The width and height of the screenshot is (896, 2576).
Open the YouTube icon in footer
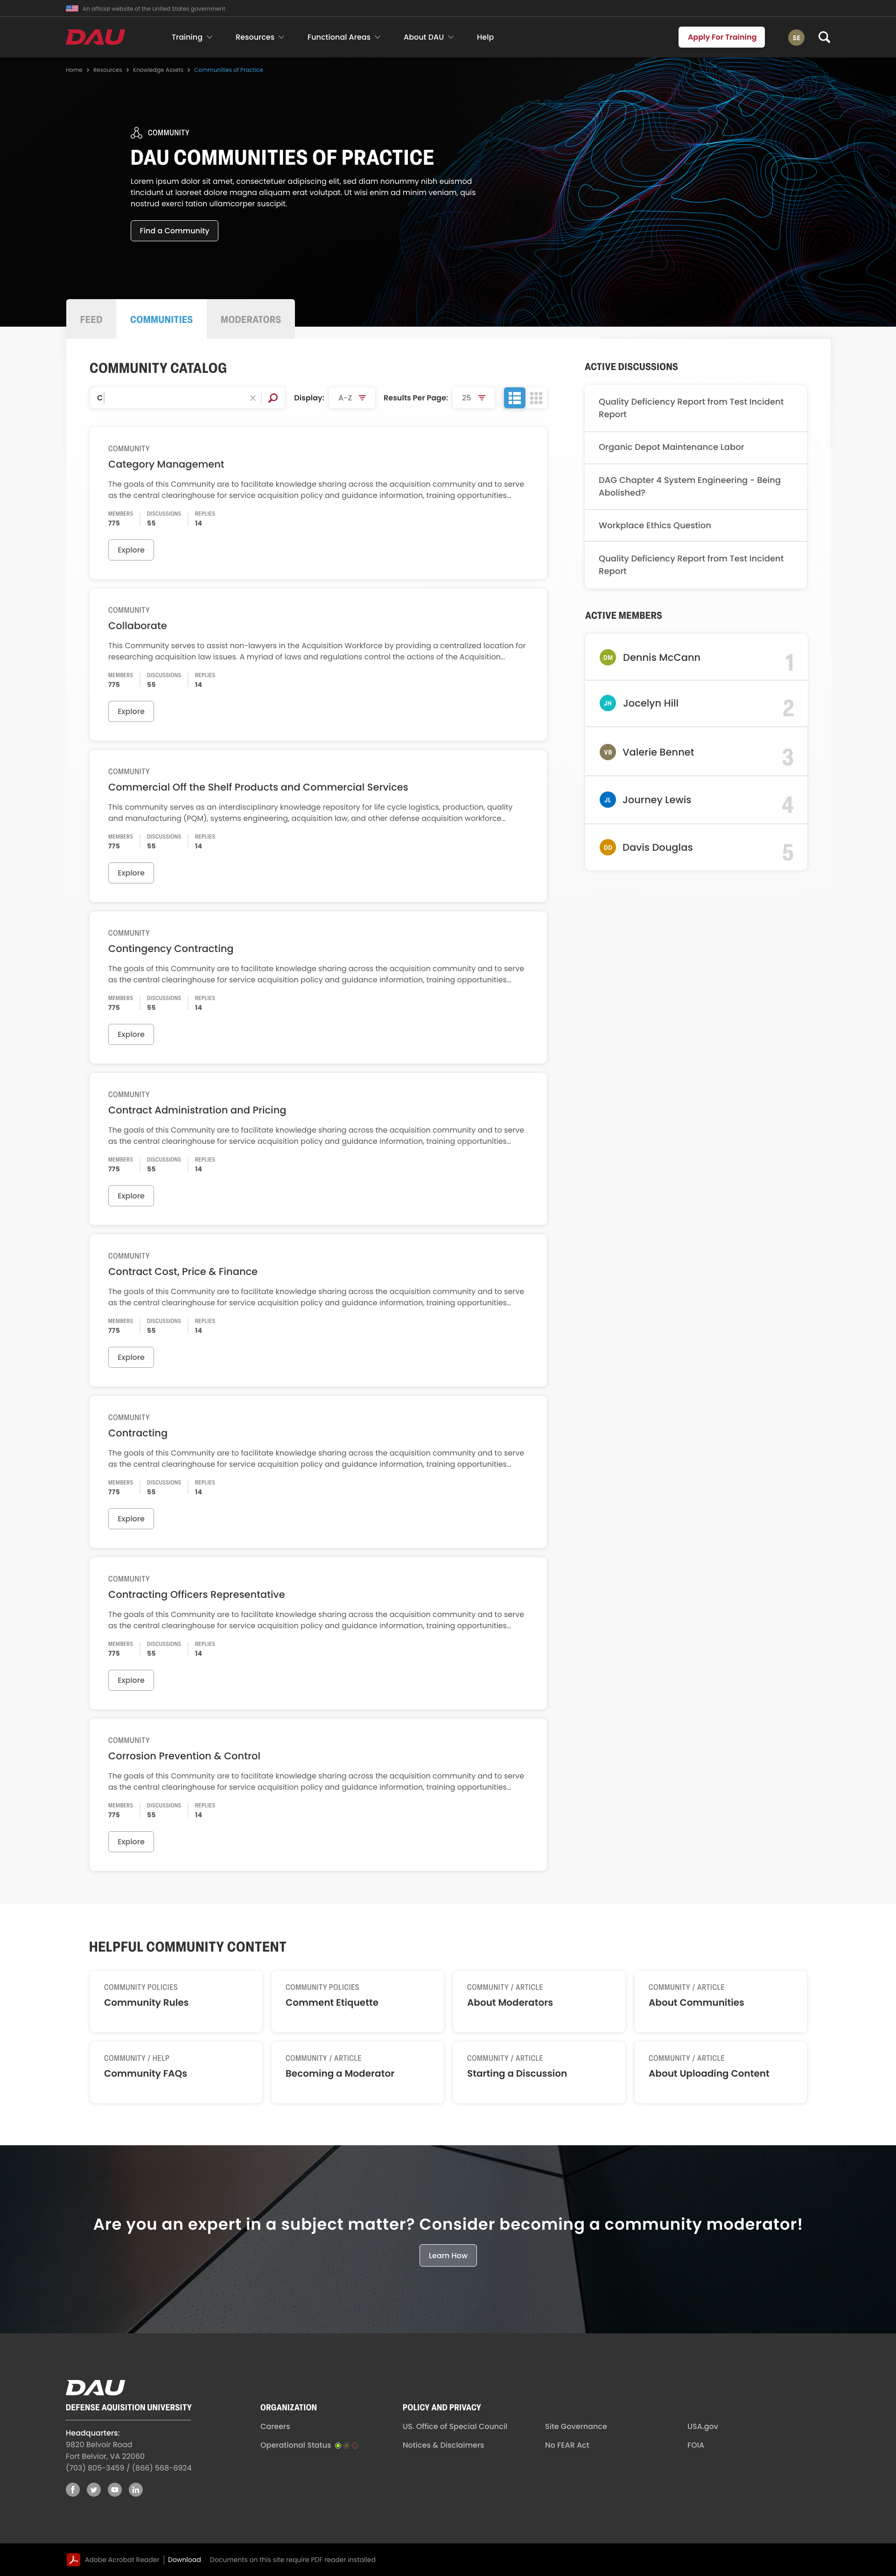pyautogui.click(x=115, y=2489)
